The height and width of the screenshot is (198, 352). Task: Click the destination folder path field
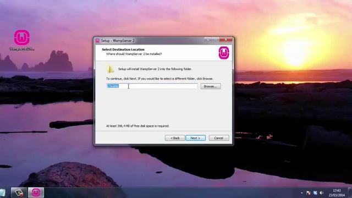pyautogui.click(x=152, y=86)
